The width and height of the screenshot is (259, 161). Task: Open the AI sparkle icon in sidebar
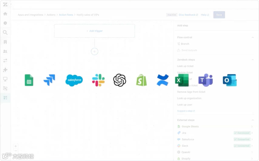click(5, 70)
